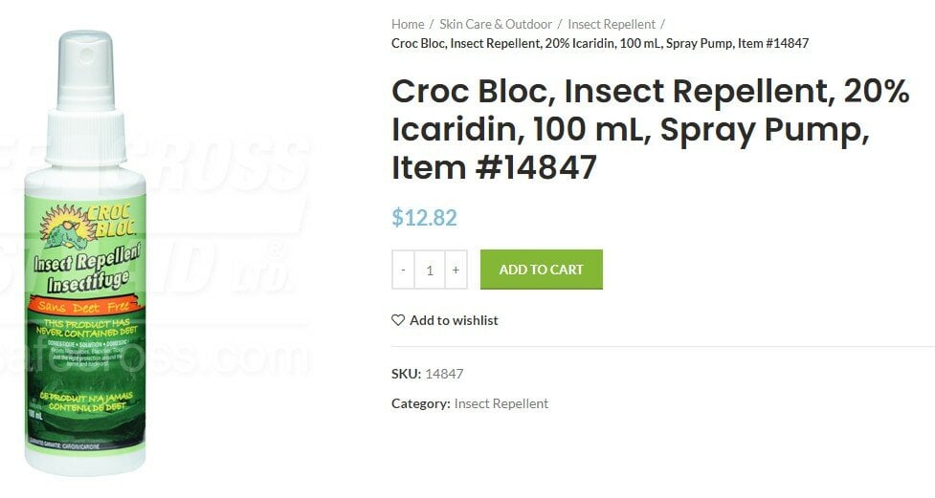Click the orange Sans Deet Free banner

tap(84, 308)
